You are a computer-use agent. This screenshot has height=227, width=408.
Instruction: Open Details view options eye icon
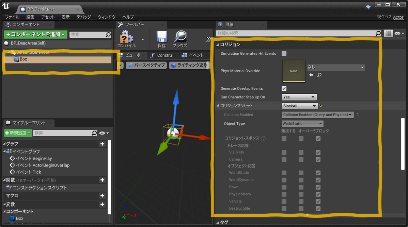pyautogui.click(x=399, y=33)
